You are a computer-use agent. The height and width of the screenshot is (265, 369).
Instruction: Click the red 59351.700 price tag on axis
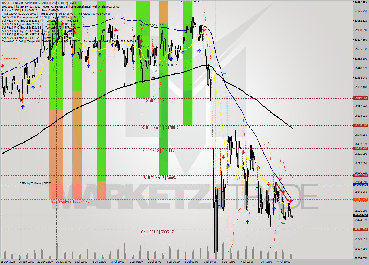pyautogui.click(x=361, y=230)
